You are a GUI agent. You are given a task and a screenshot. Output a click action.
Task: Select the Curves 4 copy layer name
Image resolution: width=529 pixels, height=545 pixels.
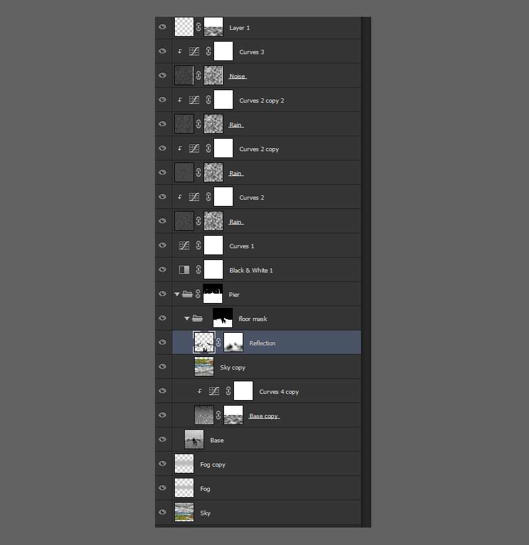(x=279, y=392)
